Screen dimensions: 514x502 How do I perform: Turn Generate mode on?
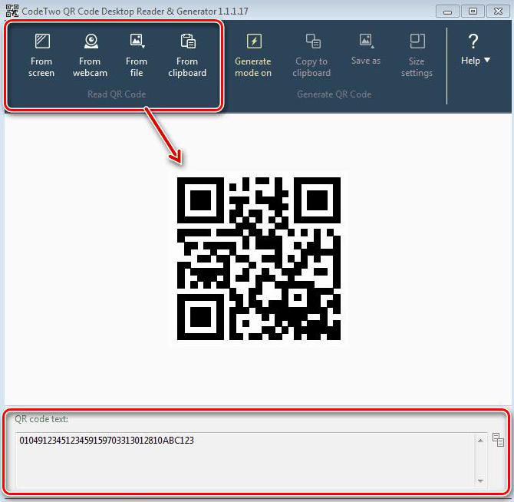point(253,55)
